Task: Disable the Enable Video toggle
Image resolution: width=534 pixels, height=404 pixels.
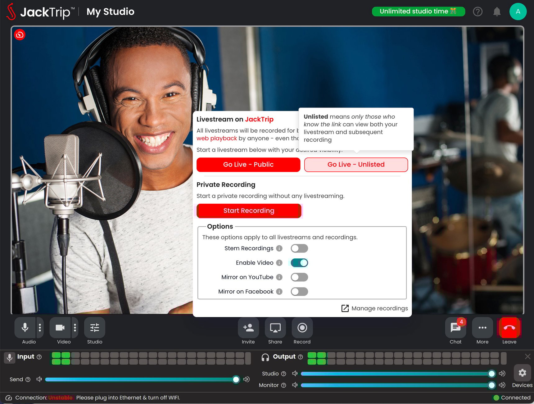Action: (x=299, y=263)
